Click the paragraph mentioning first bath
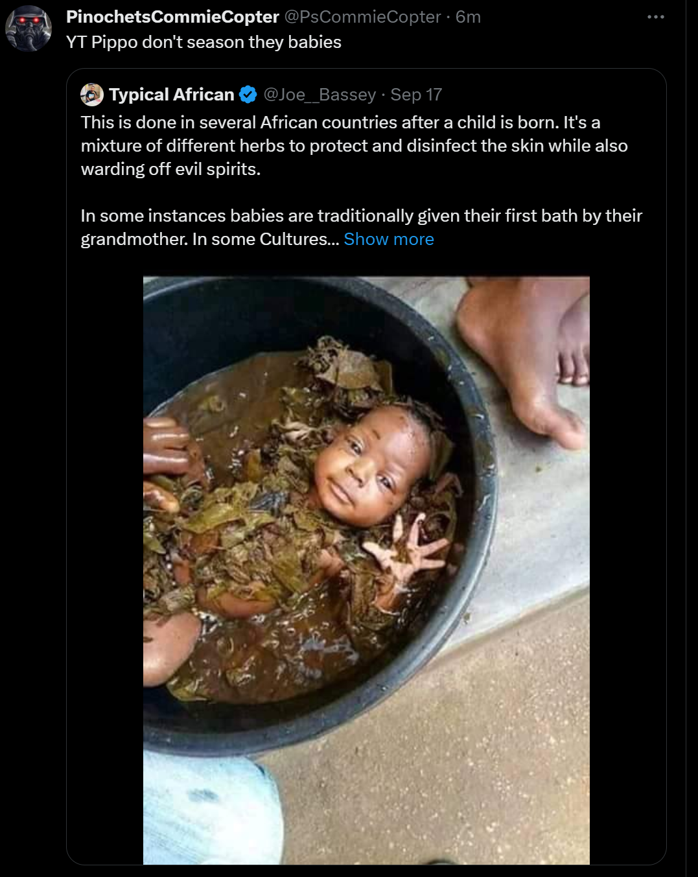Image resolution: width=698 pixels, height=877 pixels. (x=361, y=216)
